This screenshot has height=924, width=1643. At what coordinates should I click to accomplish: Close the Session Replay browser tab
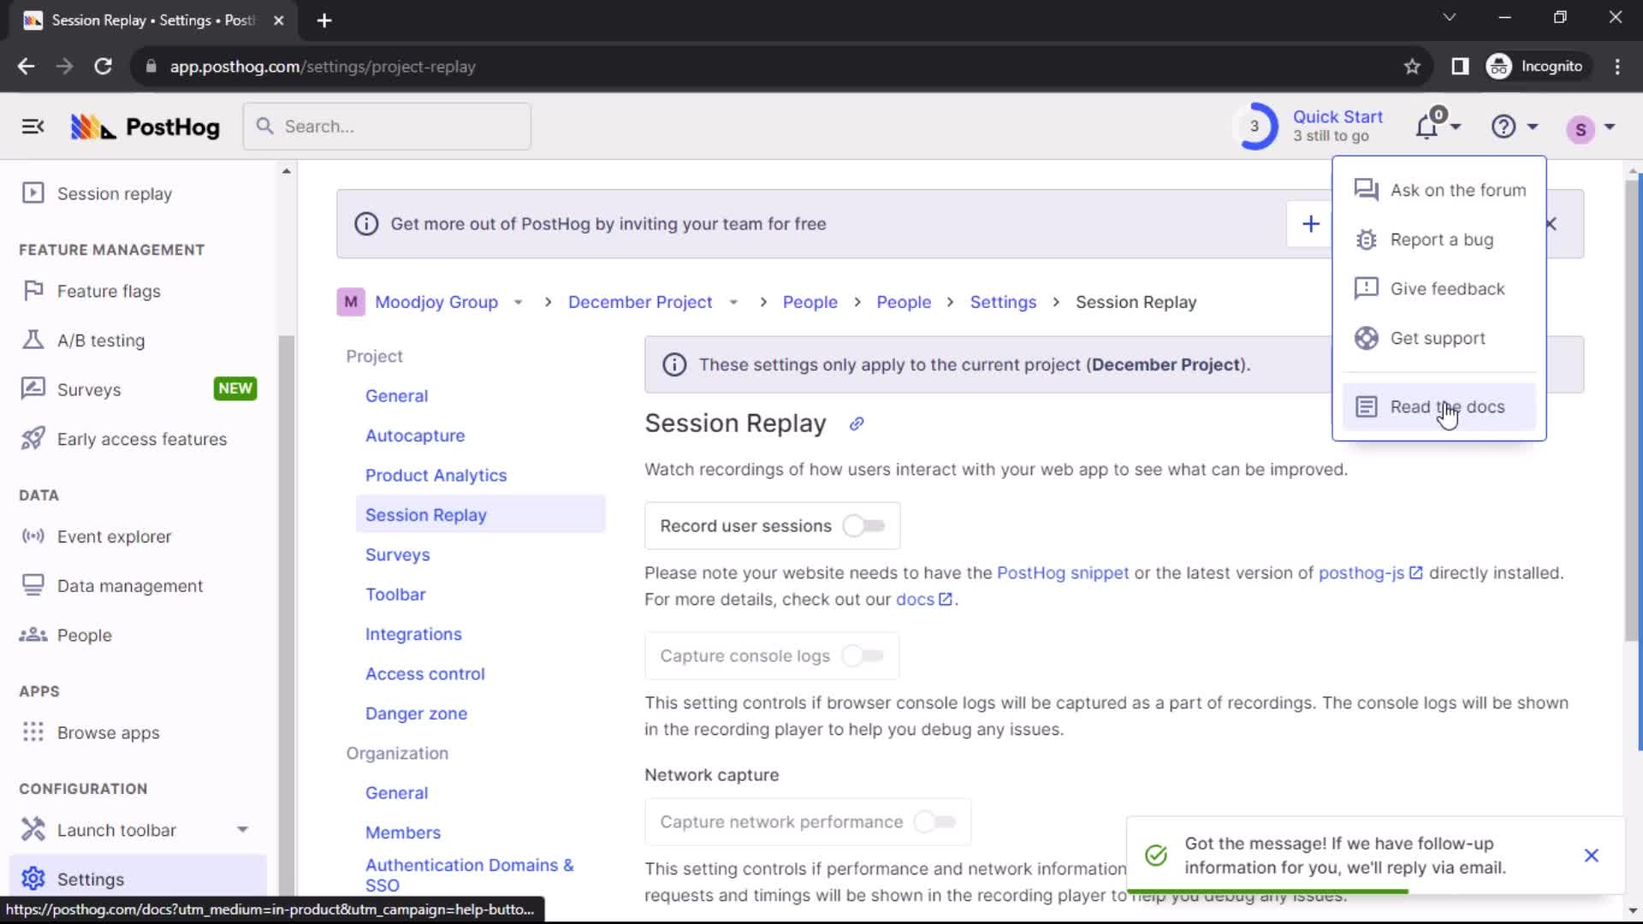279,21
